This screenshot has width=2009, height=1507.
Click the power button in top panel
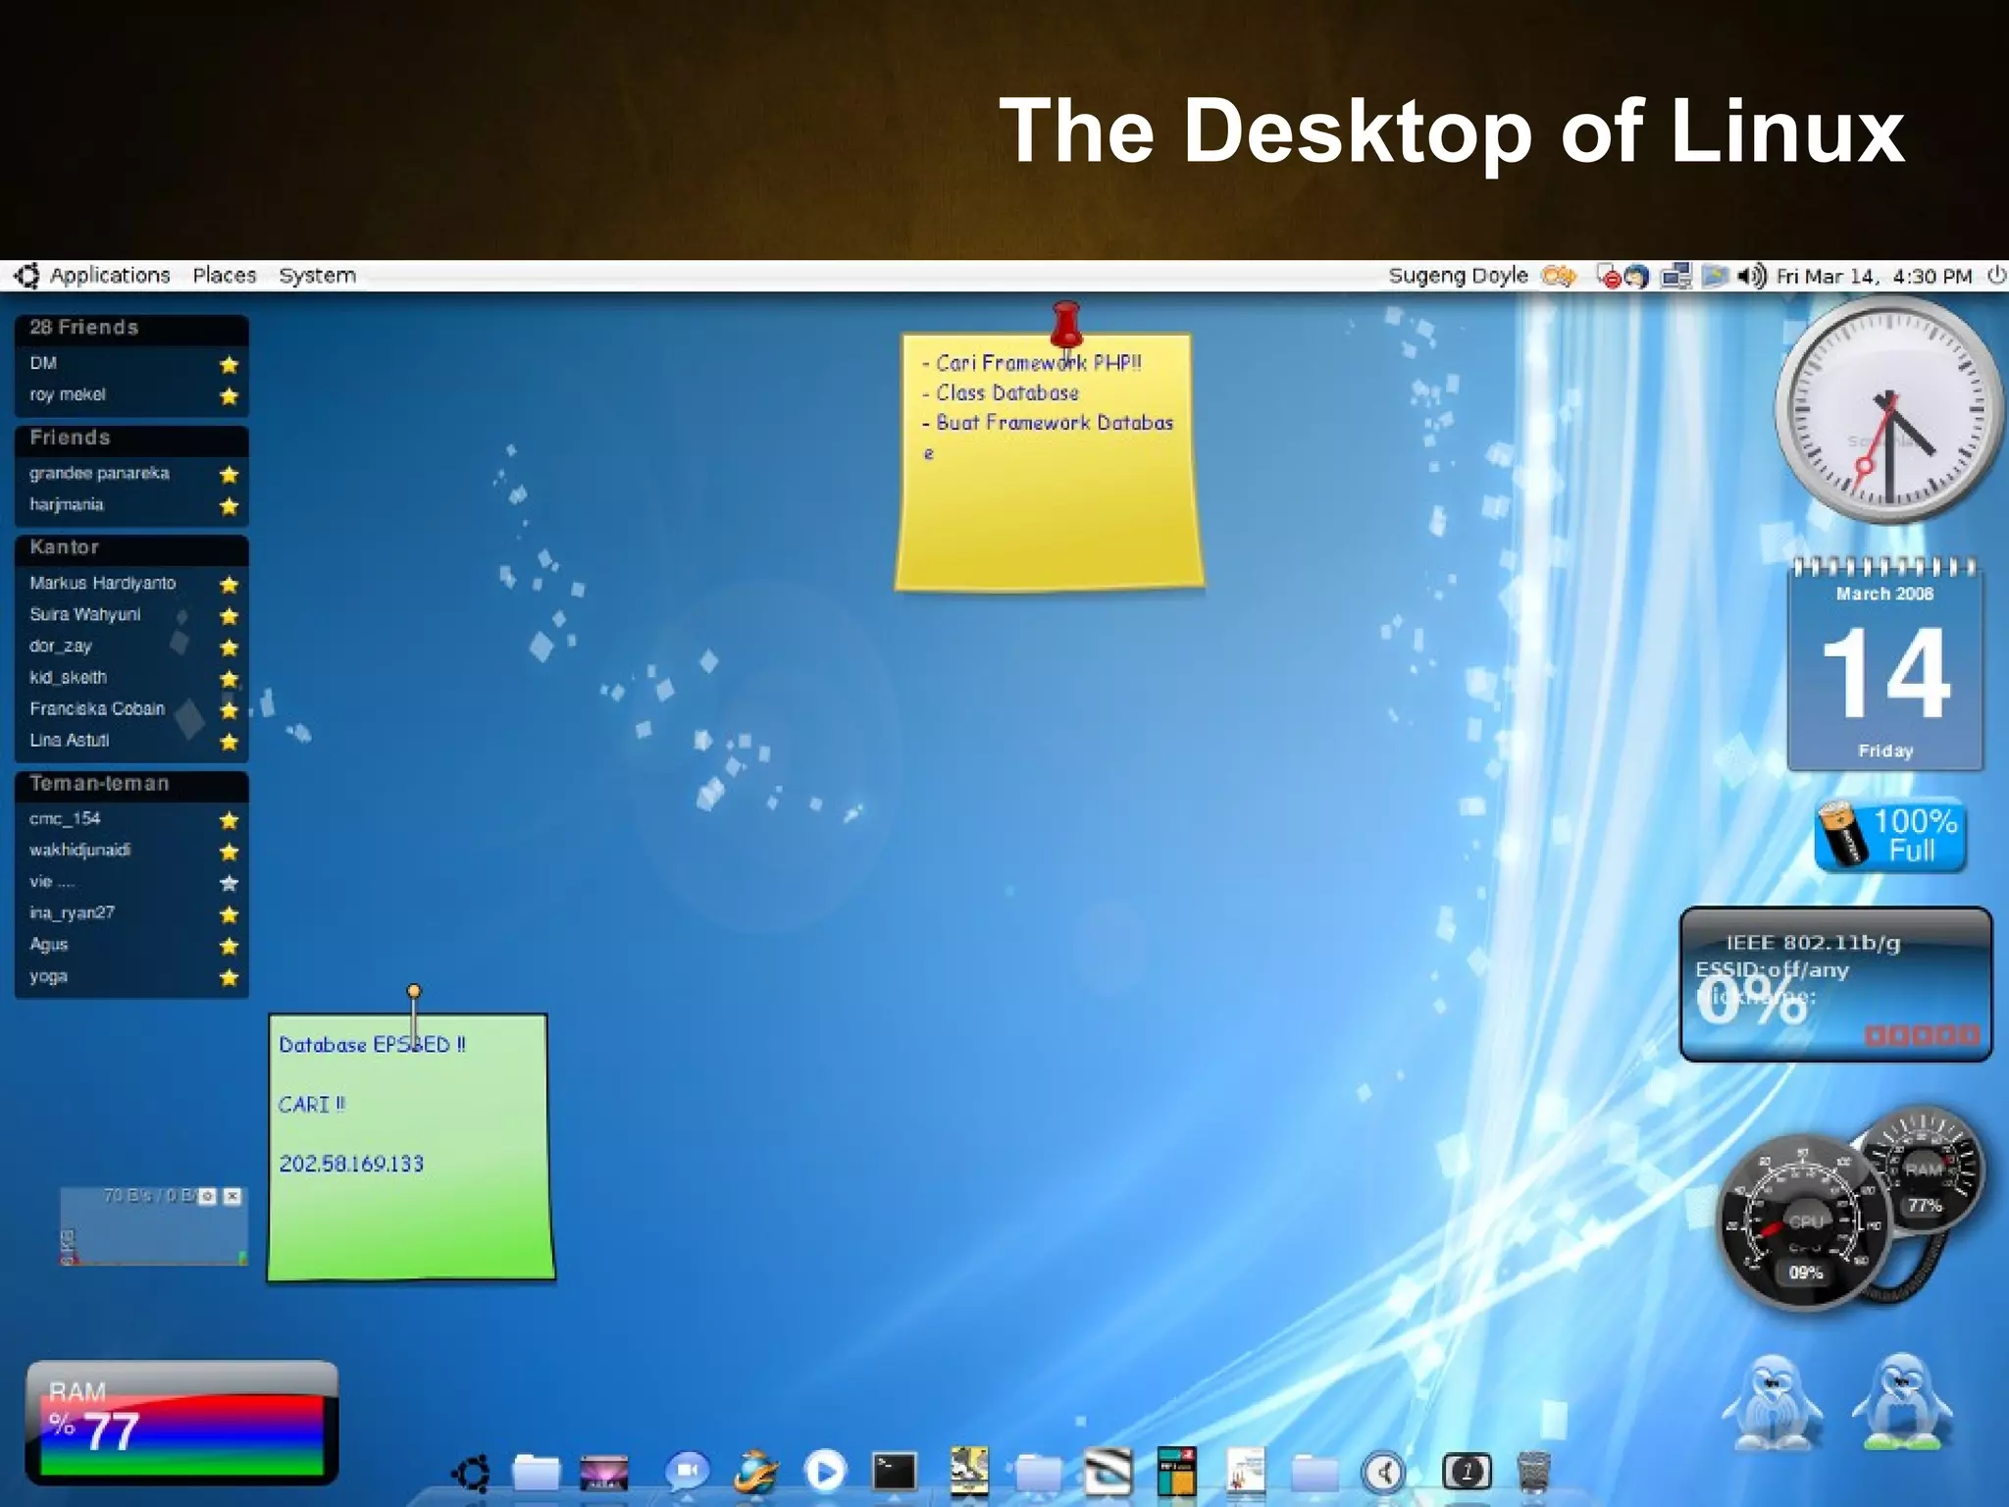(x=1995, y=276)
